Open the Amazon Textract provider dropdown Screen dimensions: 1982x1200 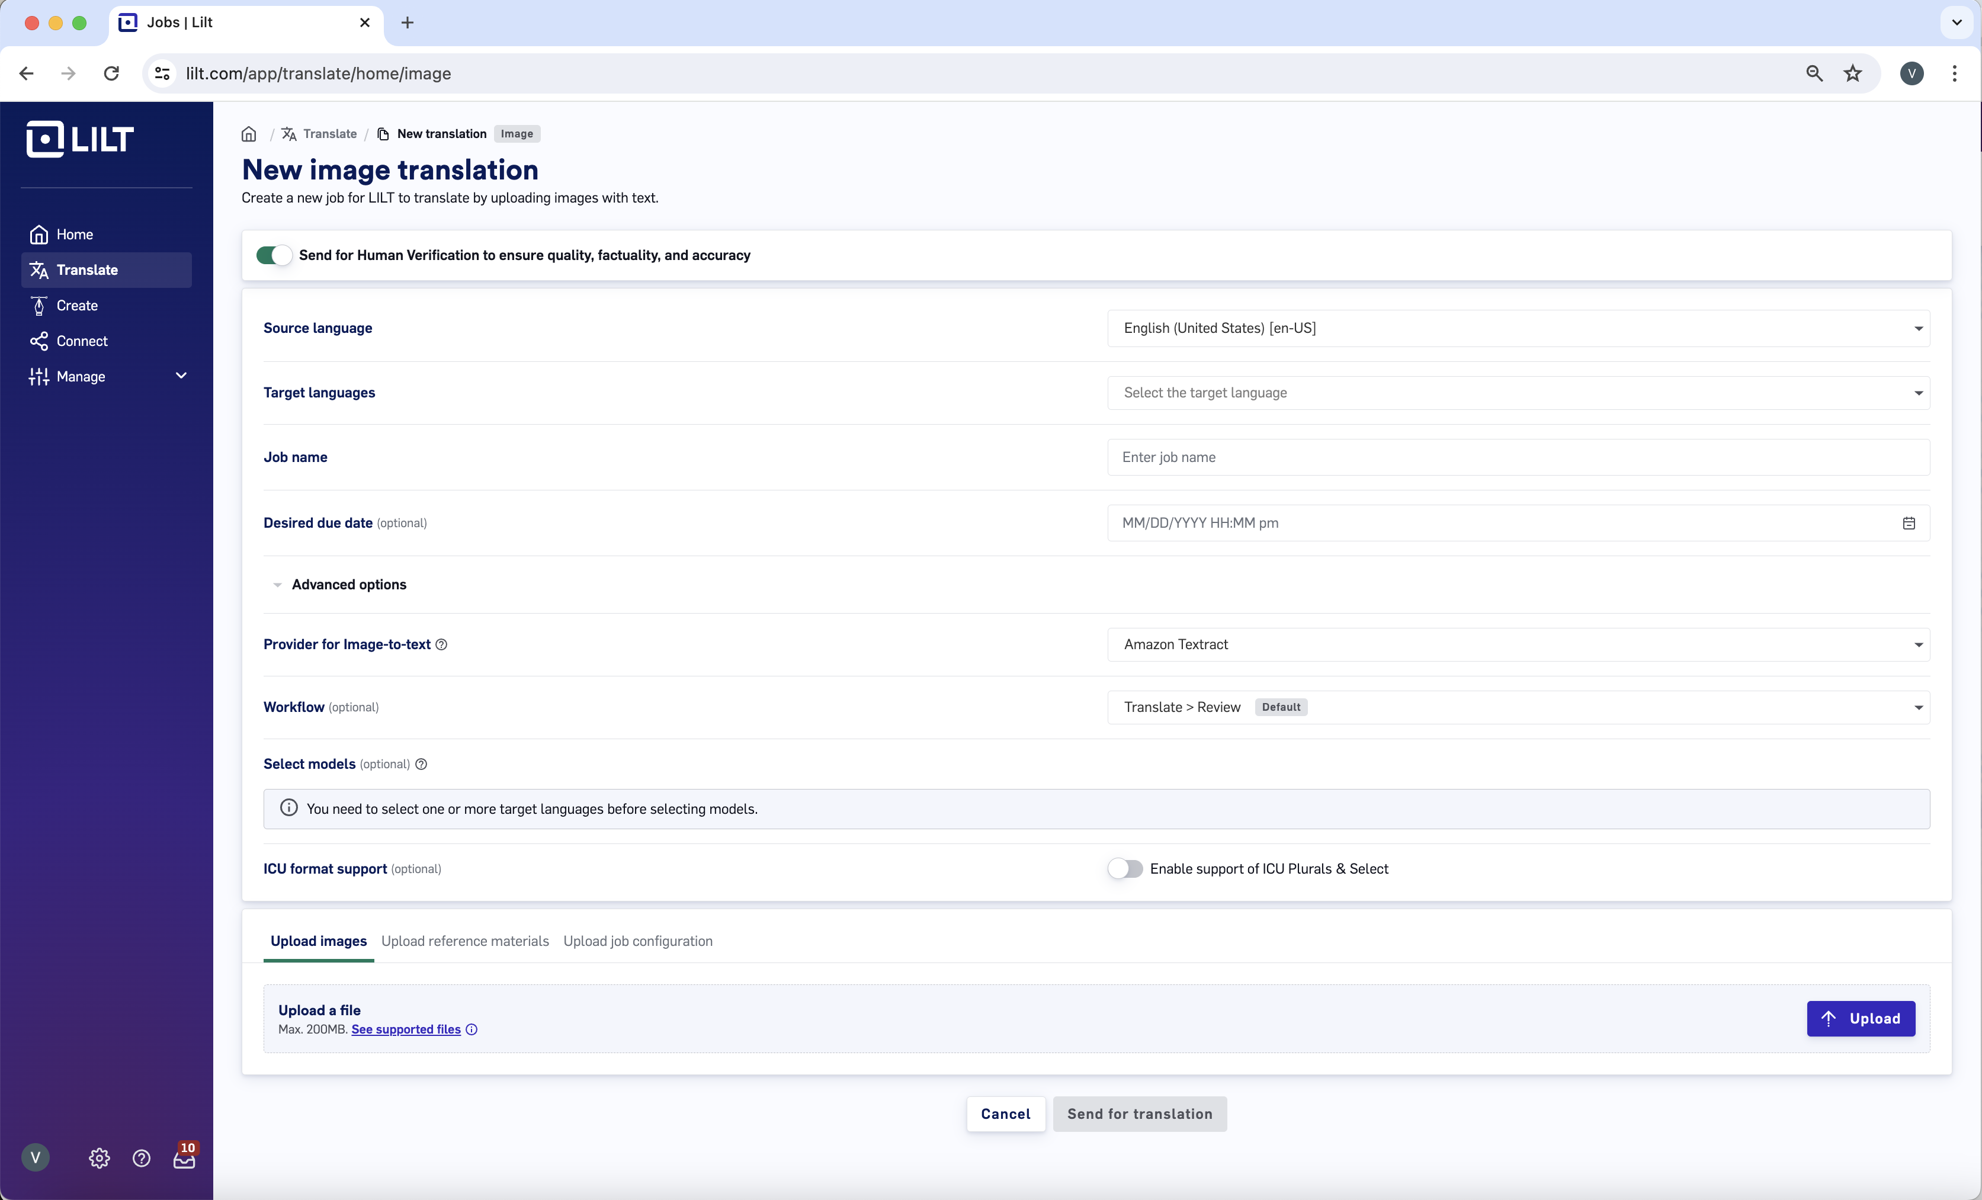tap(1518, 644)
